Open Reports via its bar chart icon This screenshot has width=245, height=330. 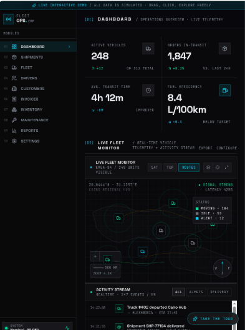tap(14, 131)
